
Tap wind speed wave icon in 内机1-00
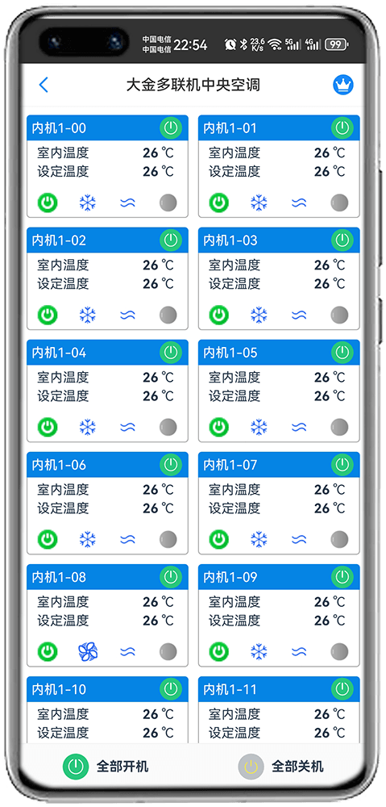(128, 203)
